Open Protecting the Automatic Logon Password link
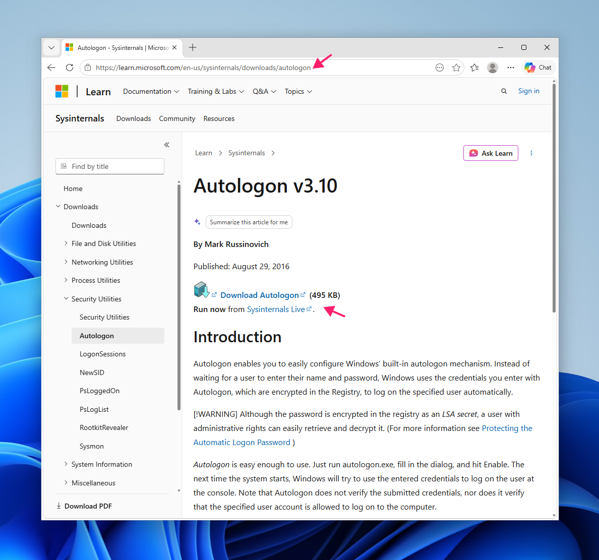Screen dimensions: 599x560 tap(363, 435)
